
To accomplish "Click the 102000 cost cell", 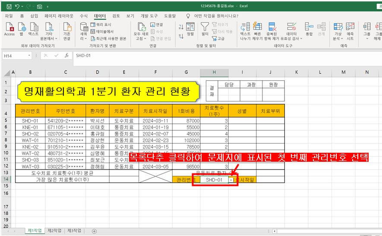I will point(186,140).
